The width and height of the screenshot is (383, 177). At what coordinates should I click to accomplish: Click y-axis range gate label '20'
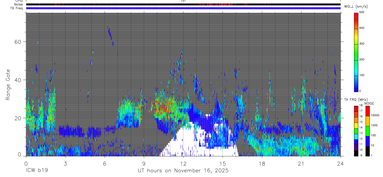pyautogui.click(x=18, y=118)
